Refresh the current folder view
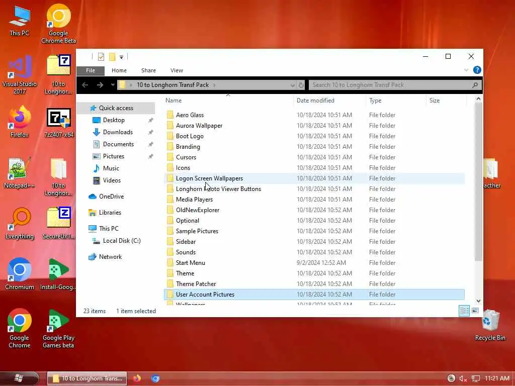 (301, 85)
